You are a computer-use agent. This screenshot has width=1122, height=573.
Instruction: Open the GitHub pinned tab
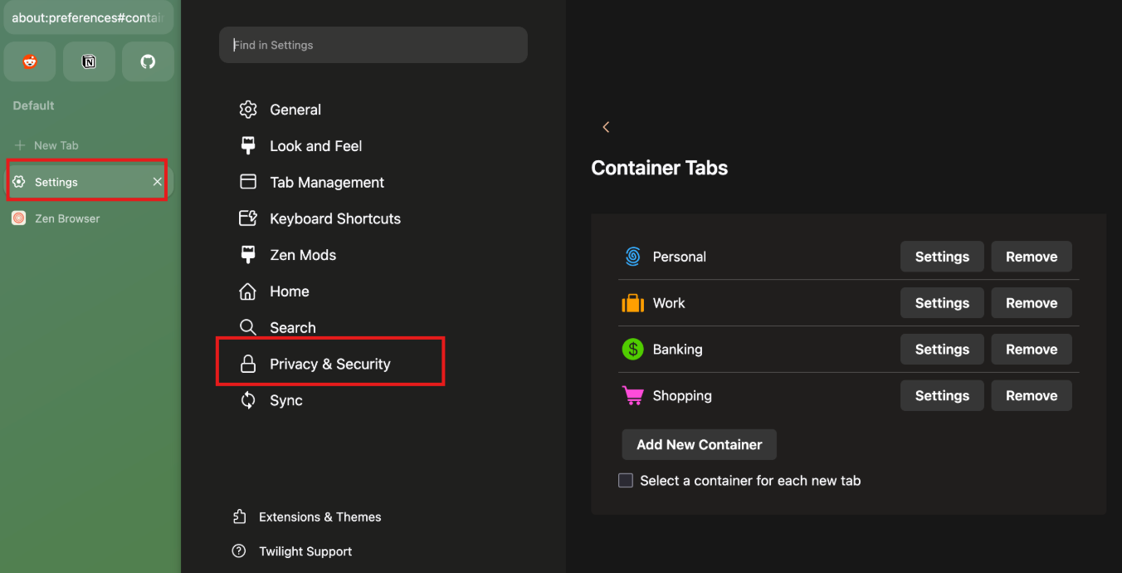click(x=147, y=61)
